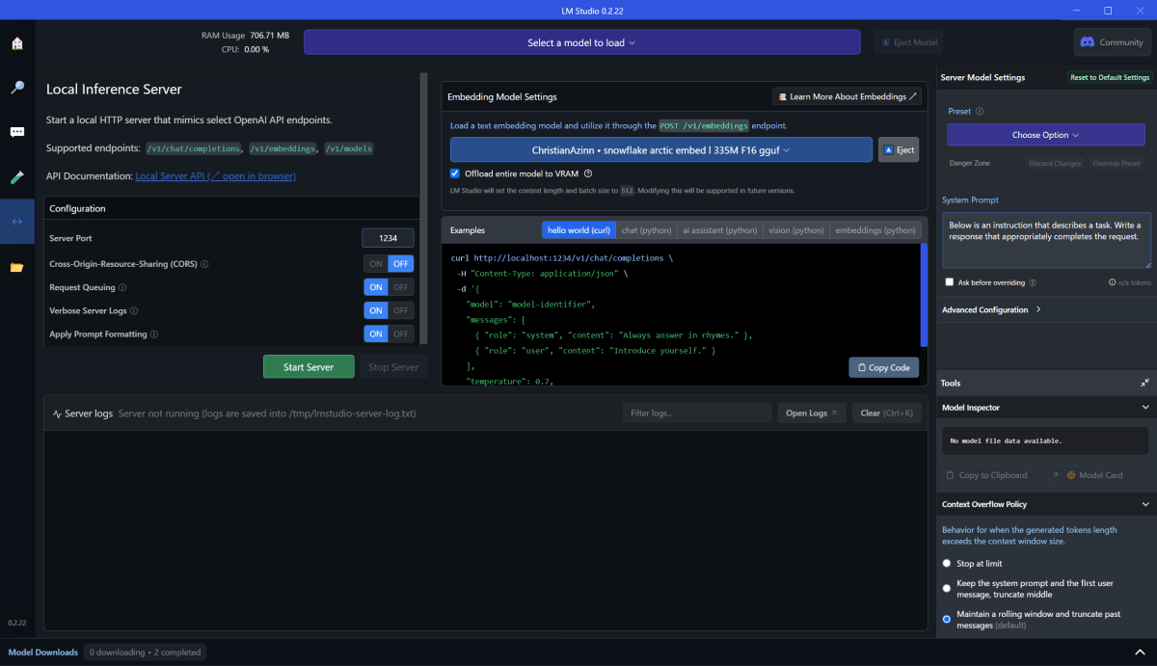
Task: Collapse the Model Inspector section
Action: click(1144, 408)
